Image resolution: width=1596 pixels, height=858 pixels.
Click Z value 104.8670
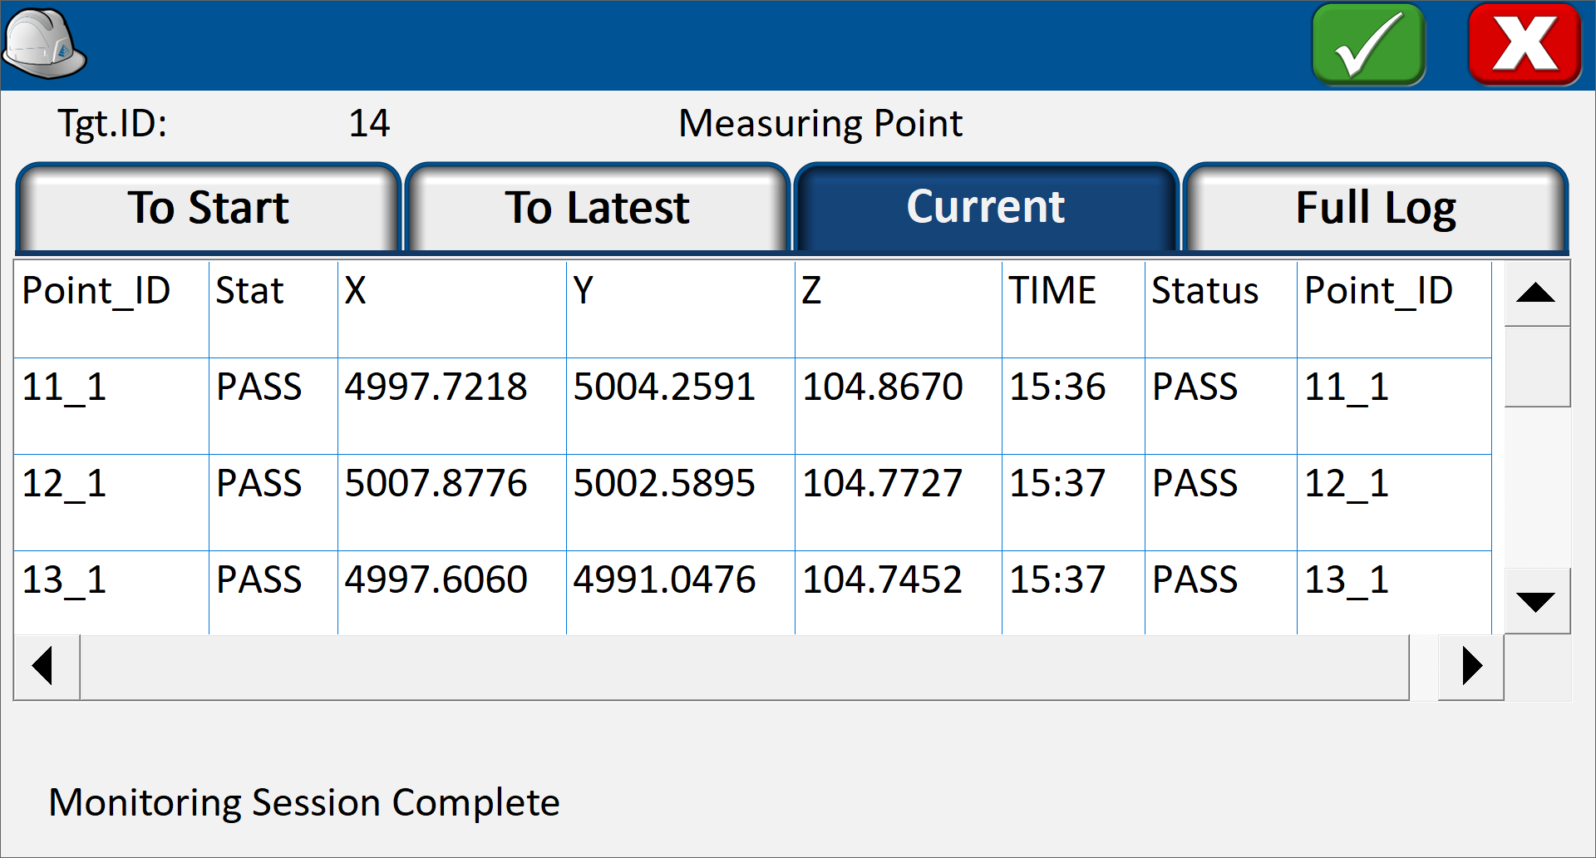point(899,406)
